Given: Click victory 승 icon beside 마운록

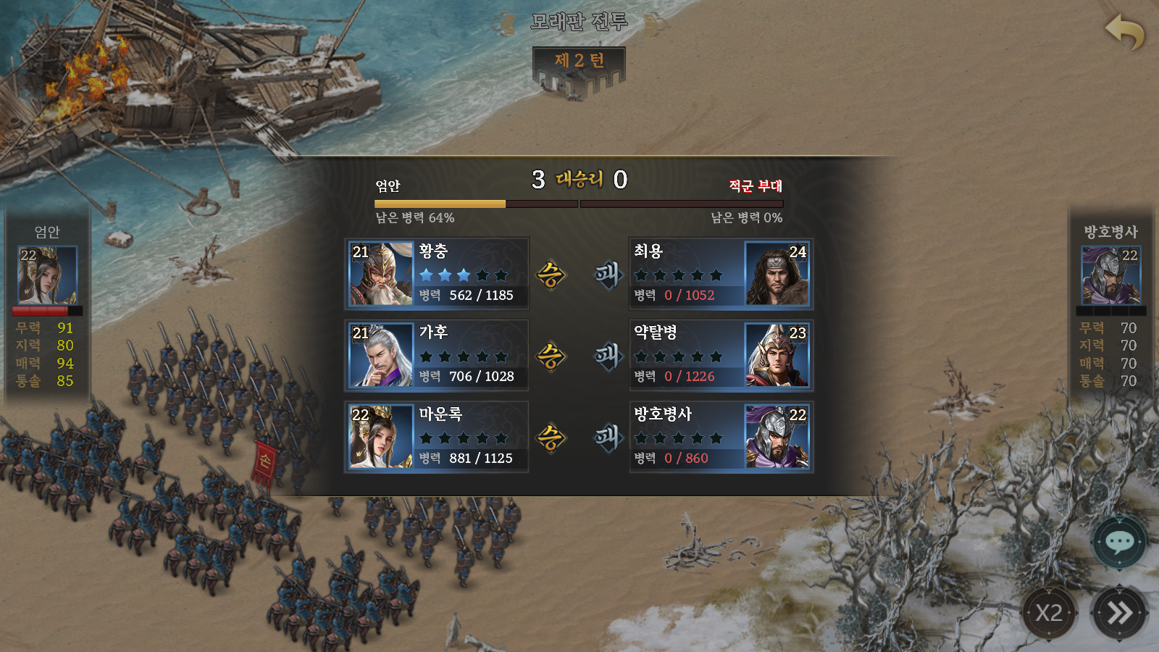Looking at the screenshot, I should 551,438.
